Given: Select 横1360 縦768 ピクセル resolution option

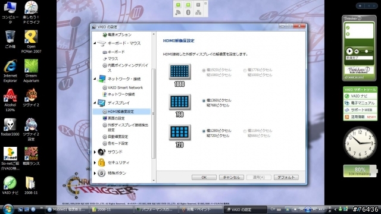Looking at the screenshot, I should tap(204, 101).
